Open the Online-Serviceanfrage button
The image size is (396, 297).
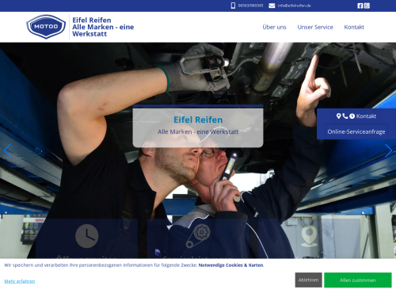coord(356,131)
